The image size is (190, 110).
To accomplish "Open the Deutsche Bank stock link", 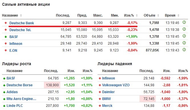I will [22, 23].
